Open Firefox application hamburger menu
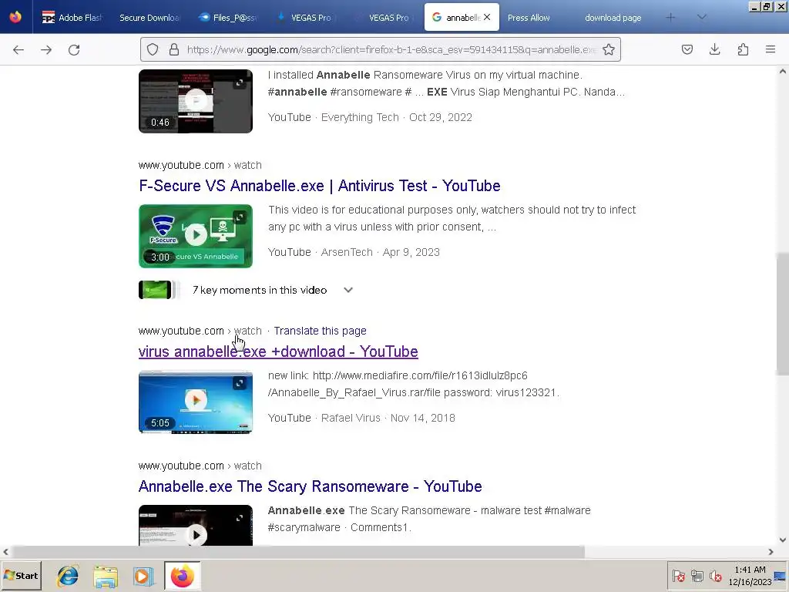 click(x=771, y=49)
